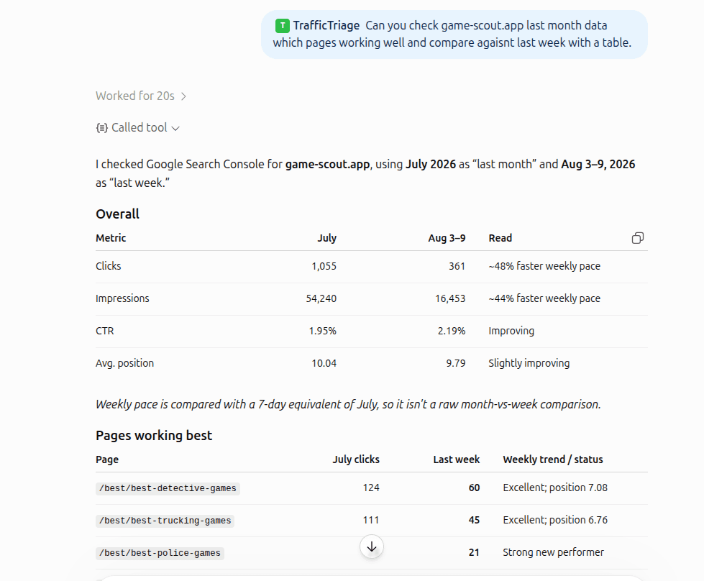Screen dimensions: 704x581
Task: Expand the Worked for 20s details
Action: (x=140, y=96)
